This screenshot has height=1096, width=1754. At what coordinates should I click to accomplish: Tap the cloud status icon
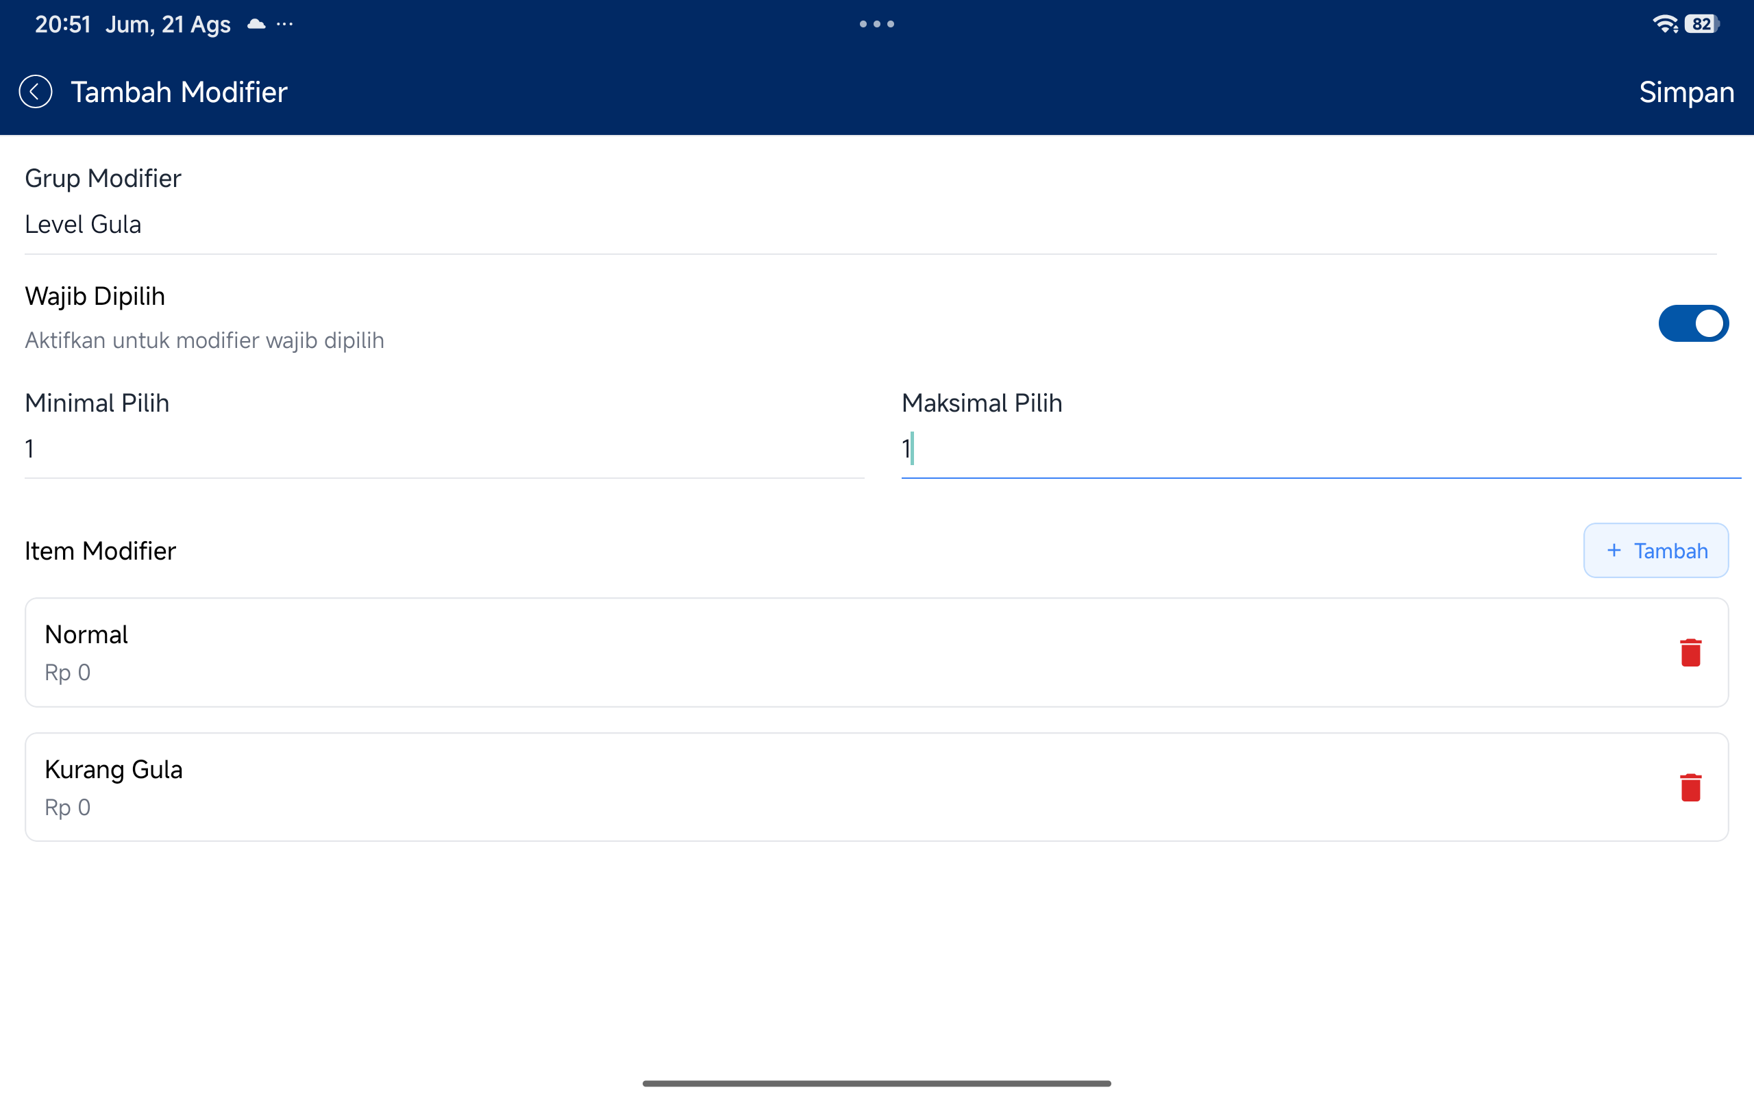coord(256,24)
